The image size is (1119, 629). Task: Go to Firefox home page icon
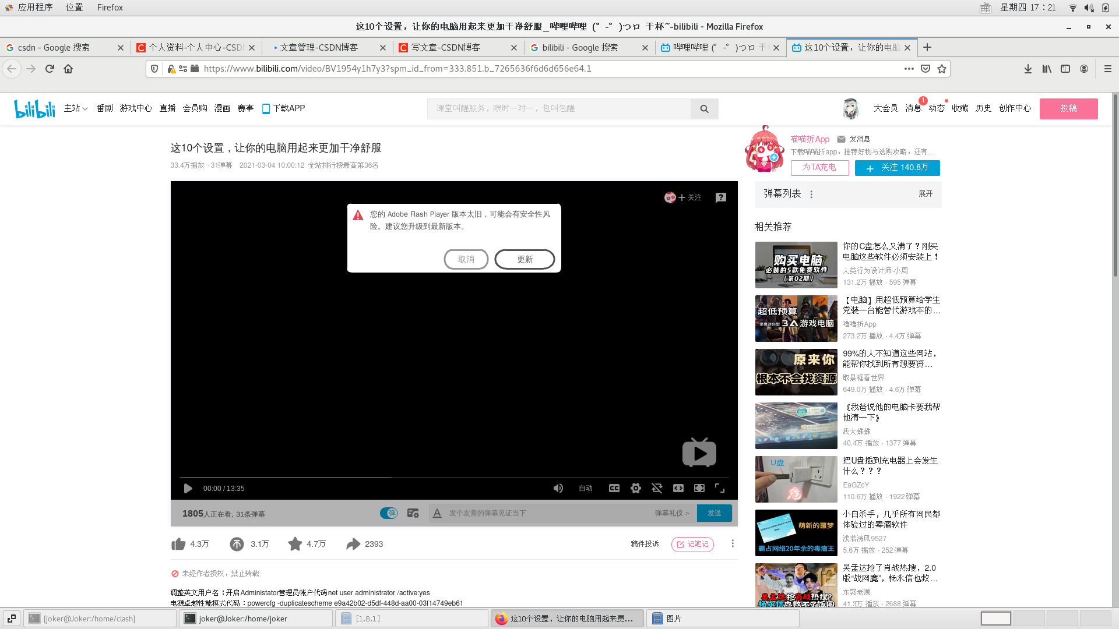coord(68,69)
